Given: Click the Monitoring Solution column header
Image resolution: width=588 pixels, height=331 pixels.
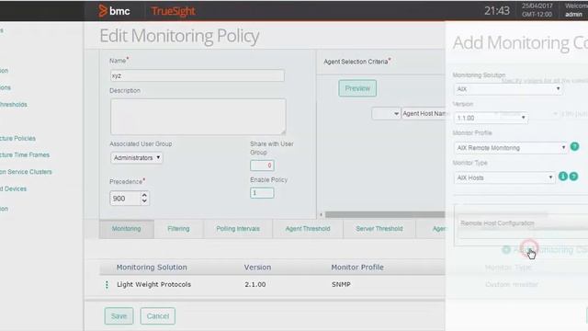Looking at the screenshot, I should pyautogui.click(x=152, y=268).
